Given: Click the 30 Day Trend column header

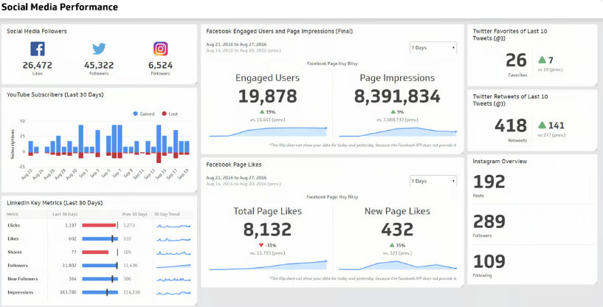Looking at the screenshot, I should (167, 214).
